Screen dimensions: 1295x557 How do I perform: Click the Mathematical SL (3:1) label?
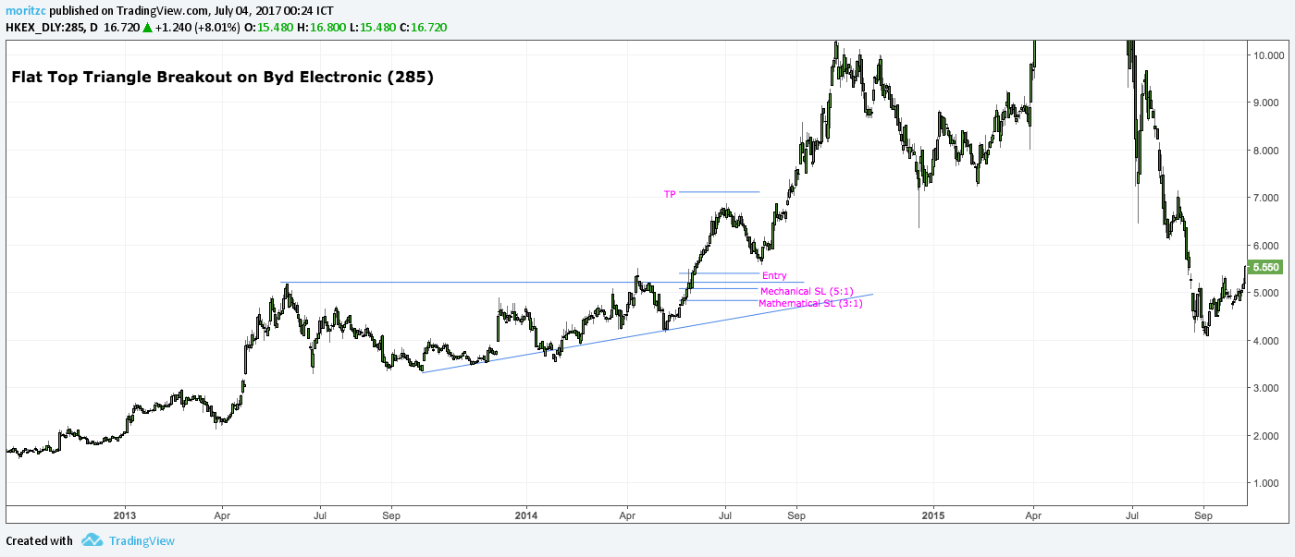point(810,303)
